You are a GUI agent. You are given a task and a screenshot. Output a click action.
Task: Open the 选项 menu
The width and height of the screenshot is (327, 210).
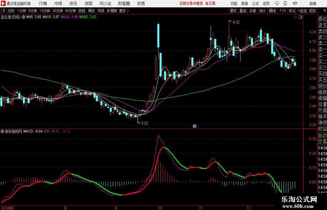pyautogui.click(x=266, y=3)
